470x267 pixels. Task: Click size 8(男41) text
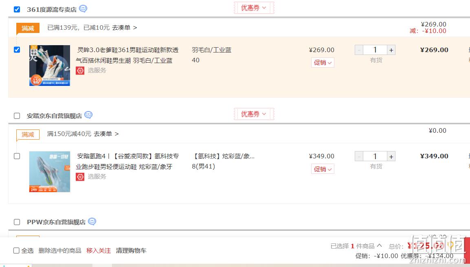point(204,166)
